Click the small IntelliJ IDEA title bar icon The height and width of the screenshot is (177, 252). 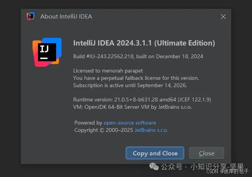(31, 16)
